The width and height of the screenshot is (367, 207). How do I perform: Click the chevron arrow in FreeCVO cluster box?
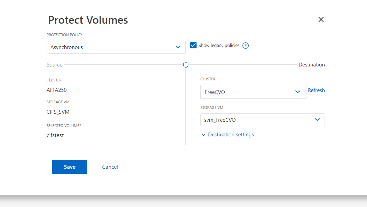pyautogui.click(x=298, y=92)
